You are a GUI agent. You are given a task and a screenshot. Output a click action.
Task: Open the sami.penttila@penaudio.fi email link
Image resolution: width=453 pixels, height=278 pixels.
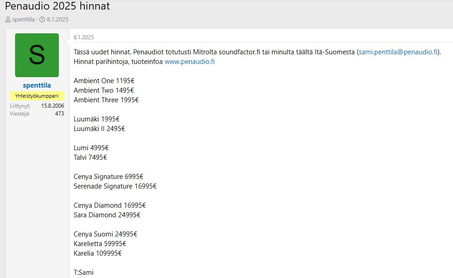point(398,52)
